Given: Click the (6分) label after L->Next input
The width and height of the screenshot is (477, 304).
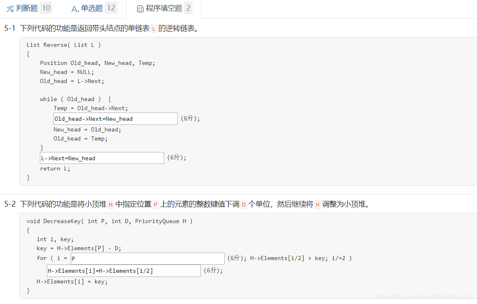Looking at the screenshot, I should point(175,157).
